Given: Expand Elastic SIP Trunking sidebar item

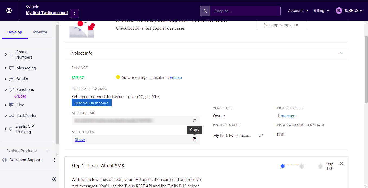Looking at the screenshot, I should [x=6, y=129].
